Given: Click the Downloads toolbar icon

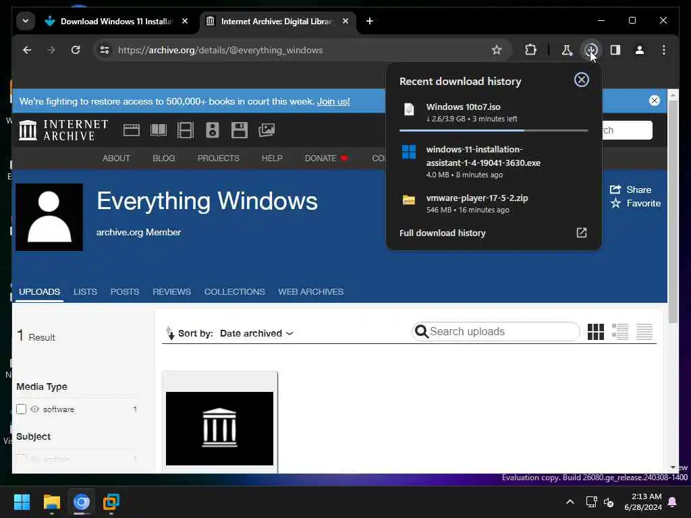Looking at the screenshot, I should pyautogui.click(x=590, y=50).
